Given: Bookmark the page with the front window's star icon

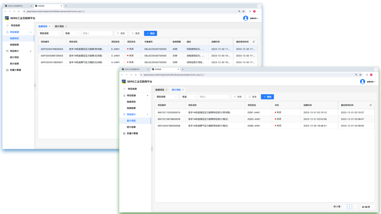Looking at the screenshot, I should pos(360,75).
